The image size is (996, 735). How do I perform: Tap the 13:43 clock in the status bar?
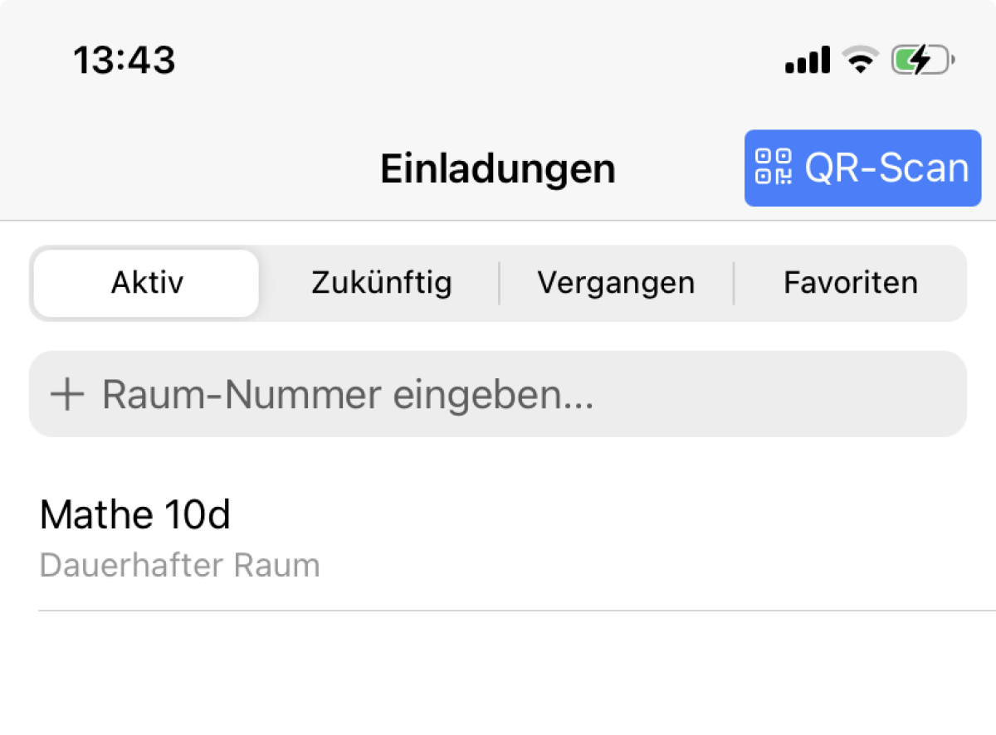point(124,60)
